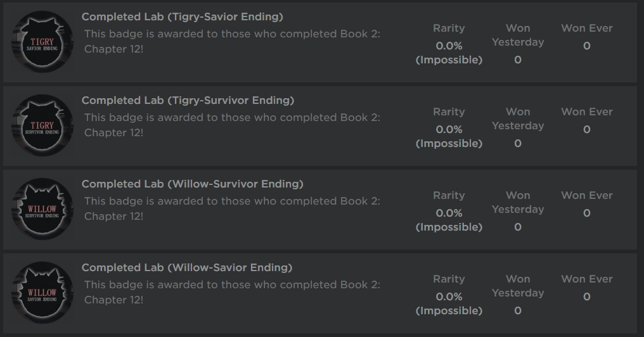Screen dimensions: 644x337
Task: Click the Rarity percentage for Tigry-Savior badge
Action: [449, 46]
